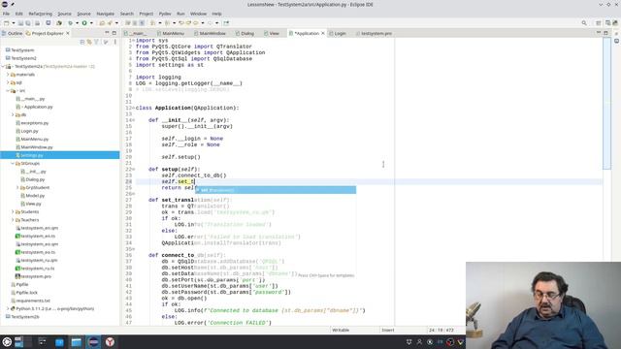
Task: Select requirements.txt in Project Explorer
Action: 33,301
